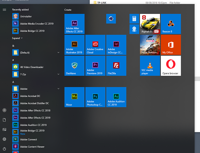The height and width of the screenshot is (153, 200).
Task: Click the Power button in sidebar
Action: 4,149
